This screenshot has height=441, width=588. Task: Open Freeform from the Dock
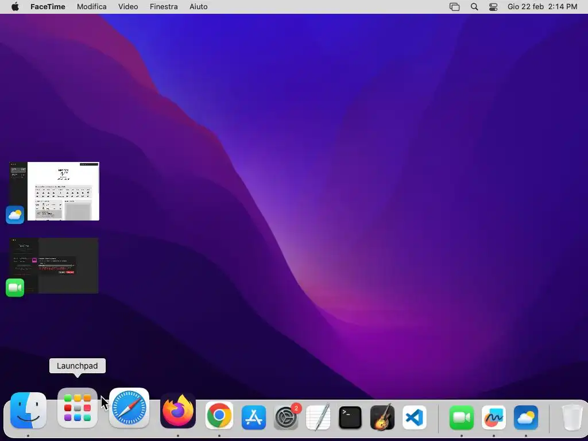pyautogui.click(x=493, y=417)
